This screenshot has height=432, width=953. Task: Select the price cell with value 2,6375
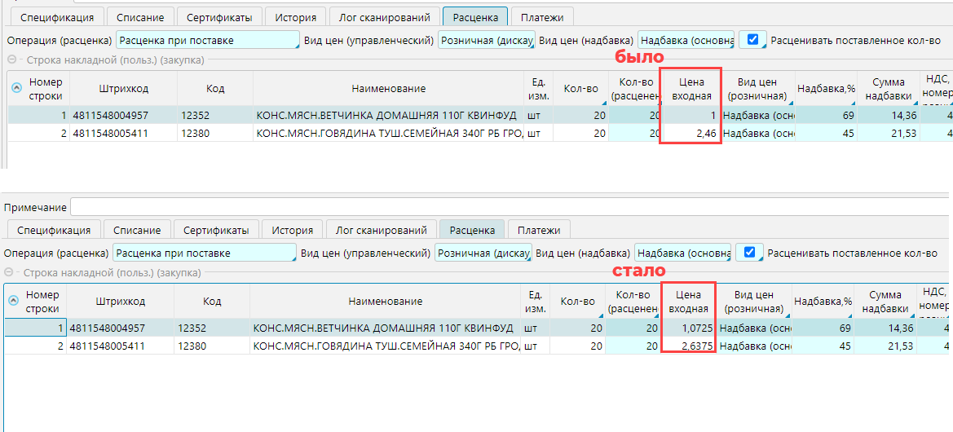click(x=688, y=346)
